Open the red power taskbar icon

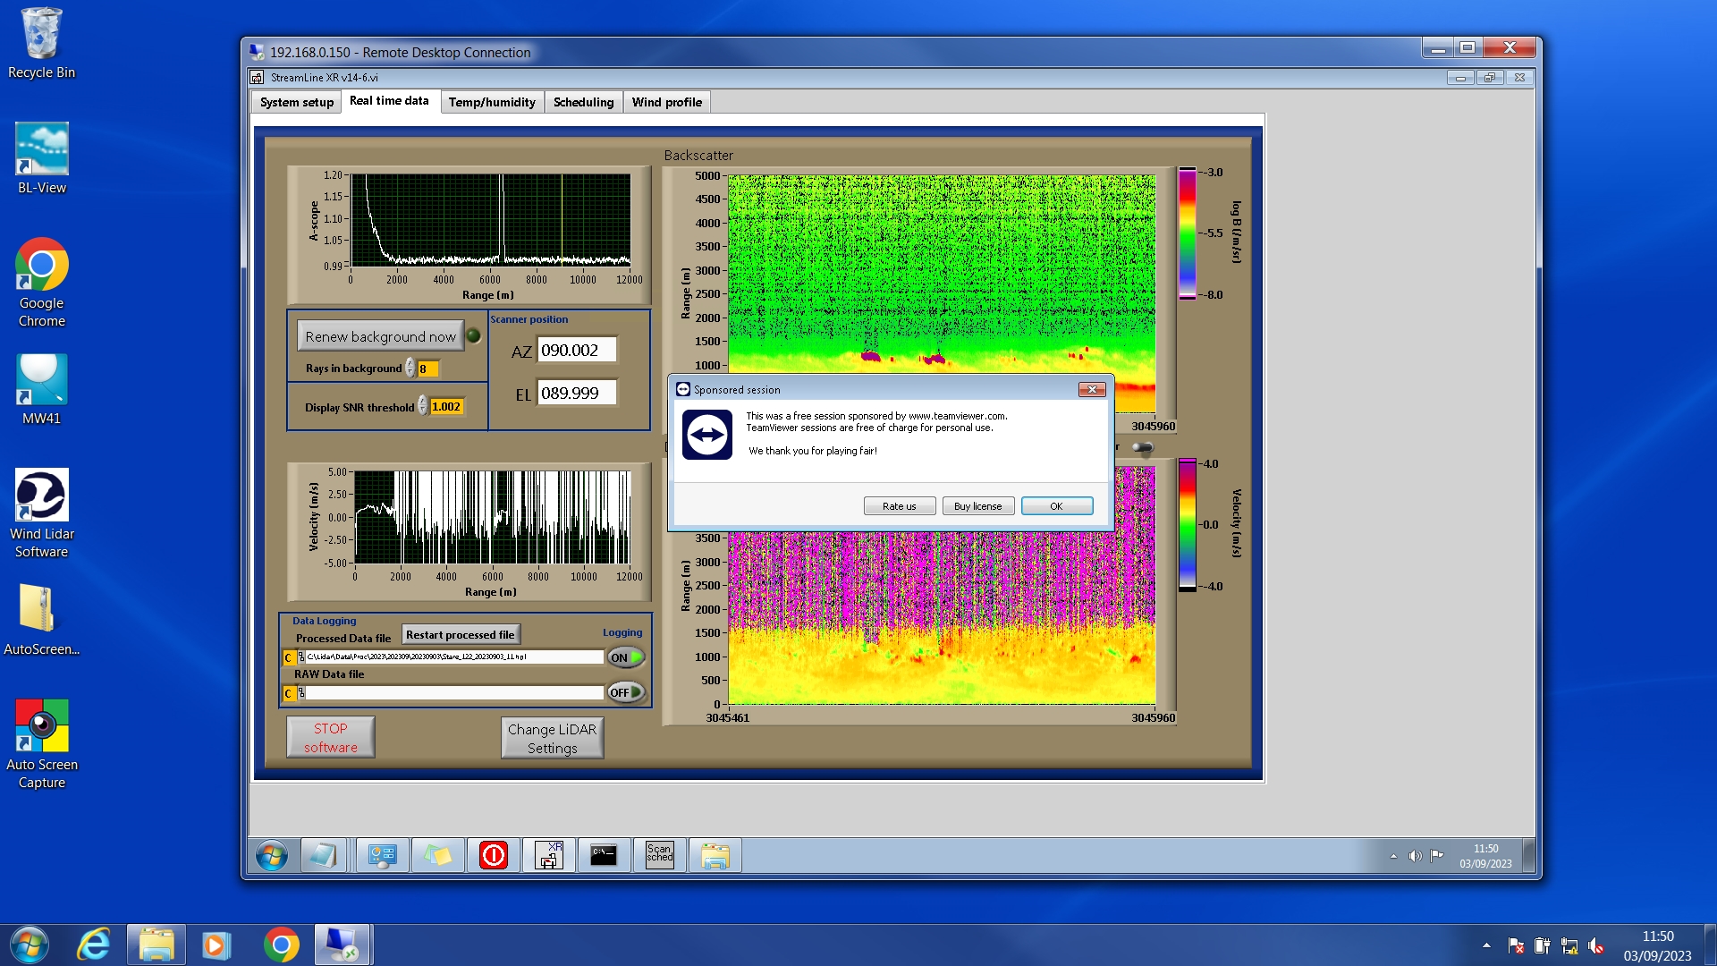pos(494,855)
